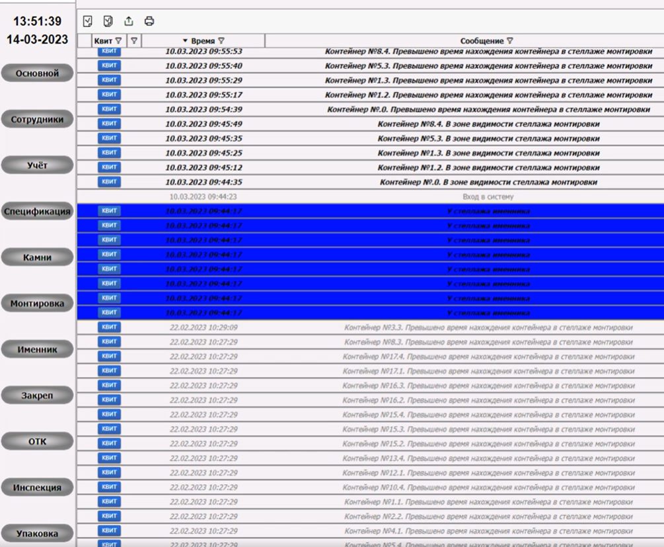
Task: Click the 14-03-2023 date display
Action: [37, 40]
